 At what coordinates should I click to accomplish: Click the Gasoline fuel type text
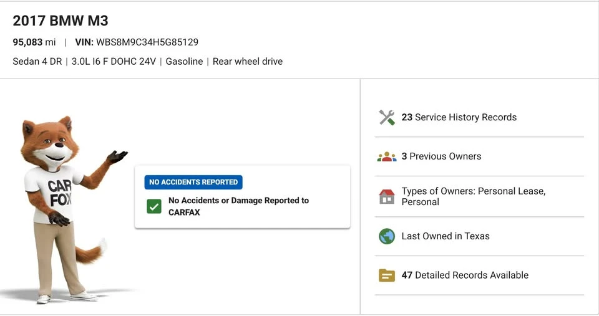[184, 62]
